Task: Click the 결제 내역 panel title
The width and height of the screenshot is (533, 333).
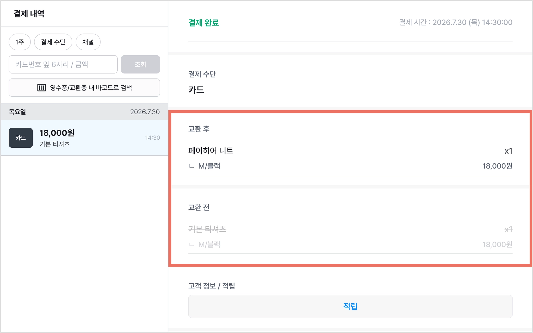Action: click(29, 14)
